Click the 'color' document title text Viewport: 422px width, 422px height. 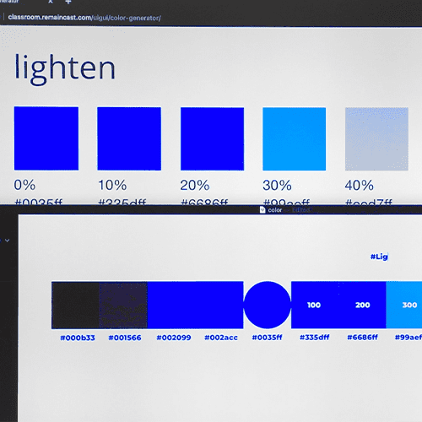(x=275, y=210)
